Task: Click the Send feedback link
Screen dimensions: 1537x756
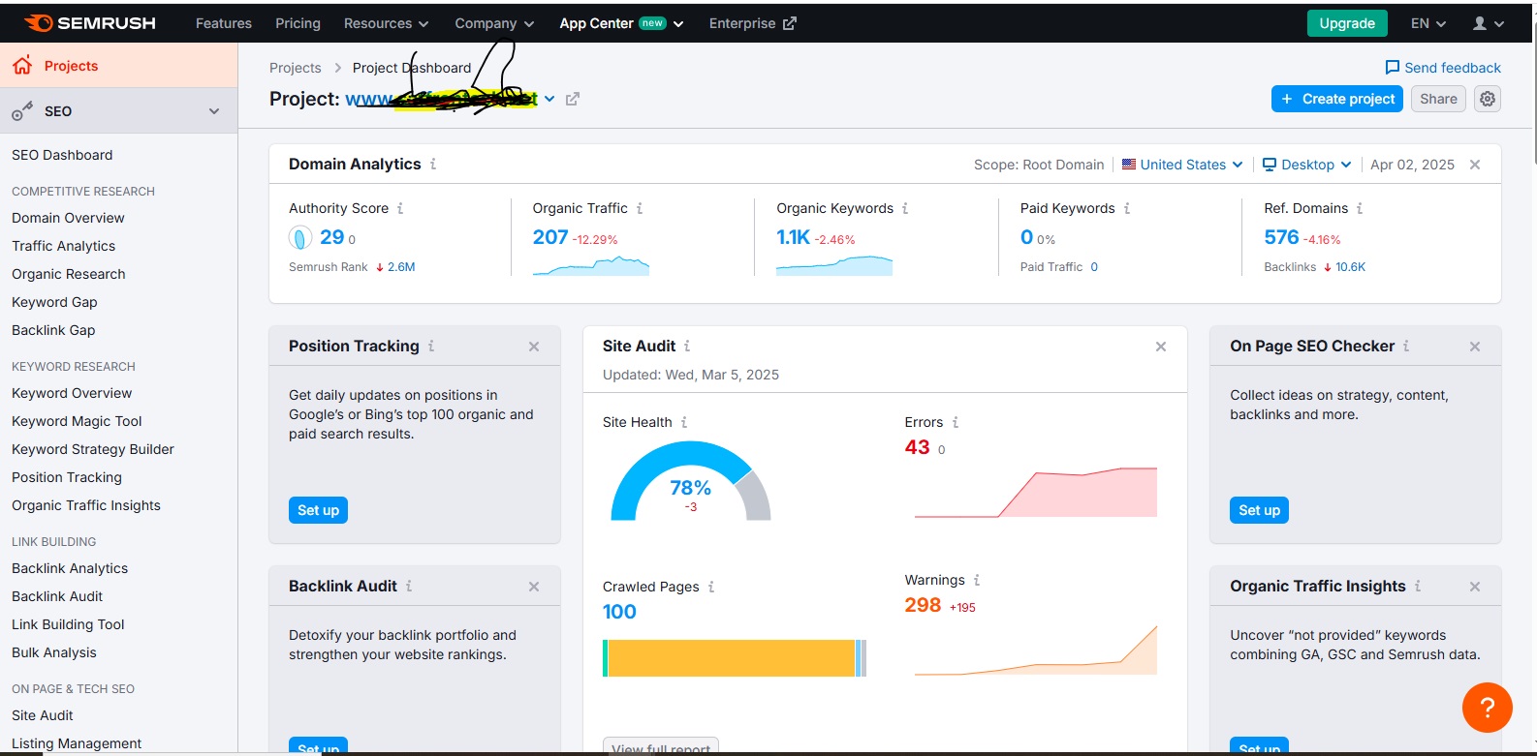Action: (x=1443, y=68)
